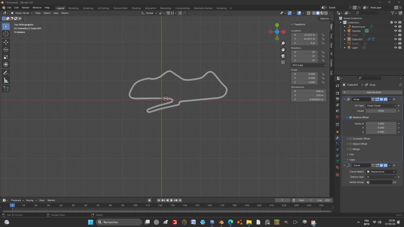The image size is (404, 227).
Task: Click the Blender logo in the menu bar
Action: tap(4, 8)
